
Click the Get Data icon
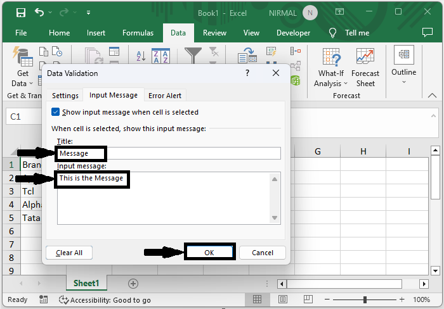point(23,56)
